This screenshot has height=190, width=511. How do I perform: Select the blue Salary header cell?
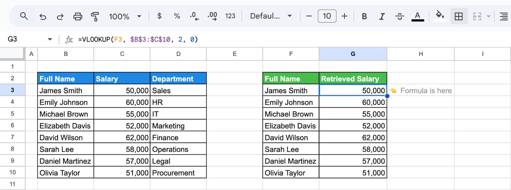(x=122, y=78)
